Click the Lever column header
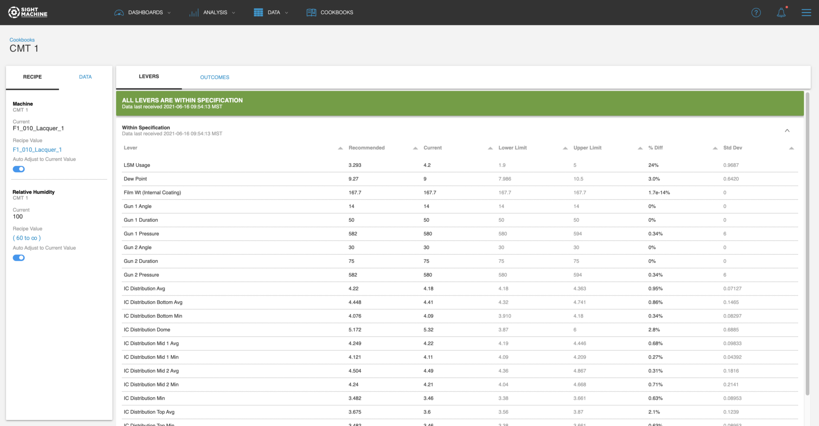819x426 pixels. pyautogui.click(x=131, y=148)
